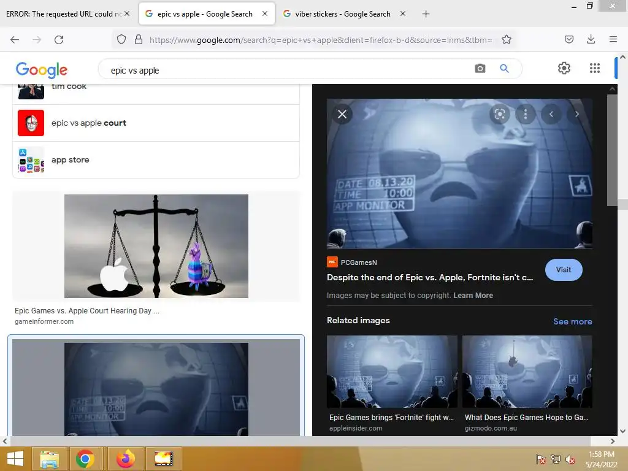Select epic vs apple court suggestion

coord(156,123)
